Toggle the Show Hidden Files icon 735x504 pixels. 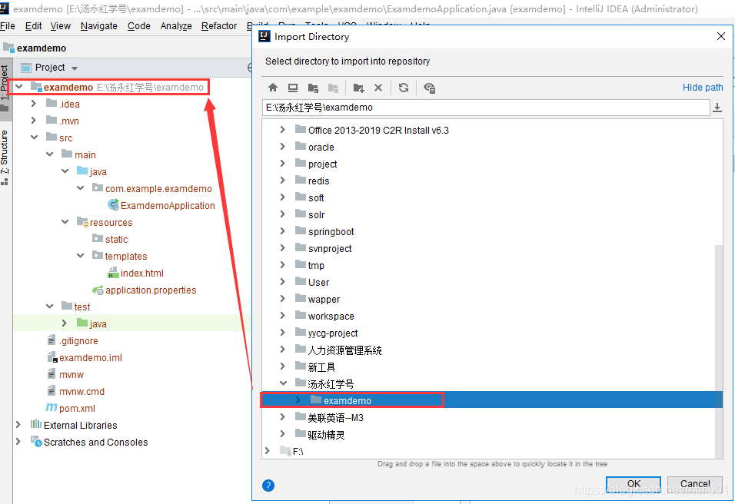pyautogui.click(x=430, y=88)
